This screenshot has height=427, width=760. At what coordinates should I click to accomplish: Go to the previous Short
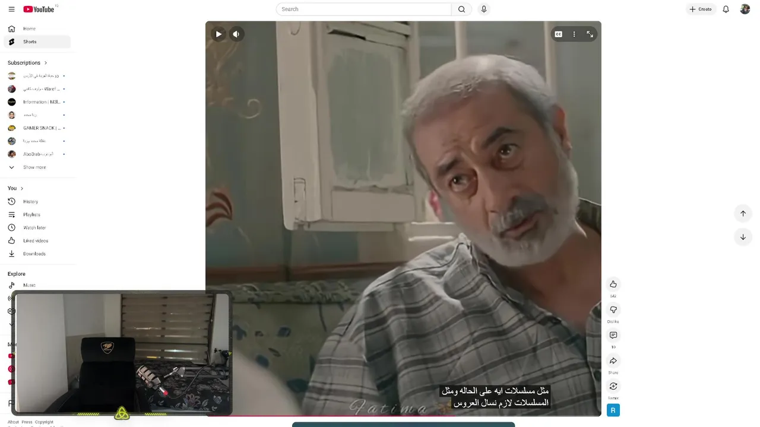(x=743, y=213)
